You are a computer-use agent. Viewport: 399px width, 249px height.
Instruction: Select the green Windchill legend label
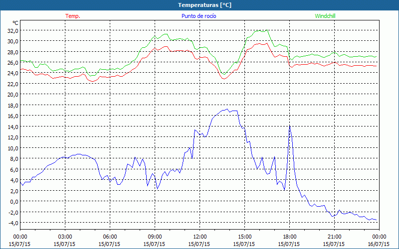[x=325, y=16]
